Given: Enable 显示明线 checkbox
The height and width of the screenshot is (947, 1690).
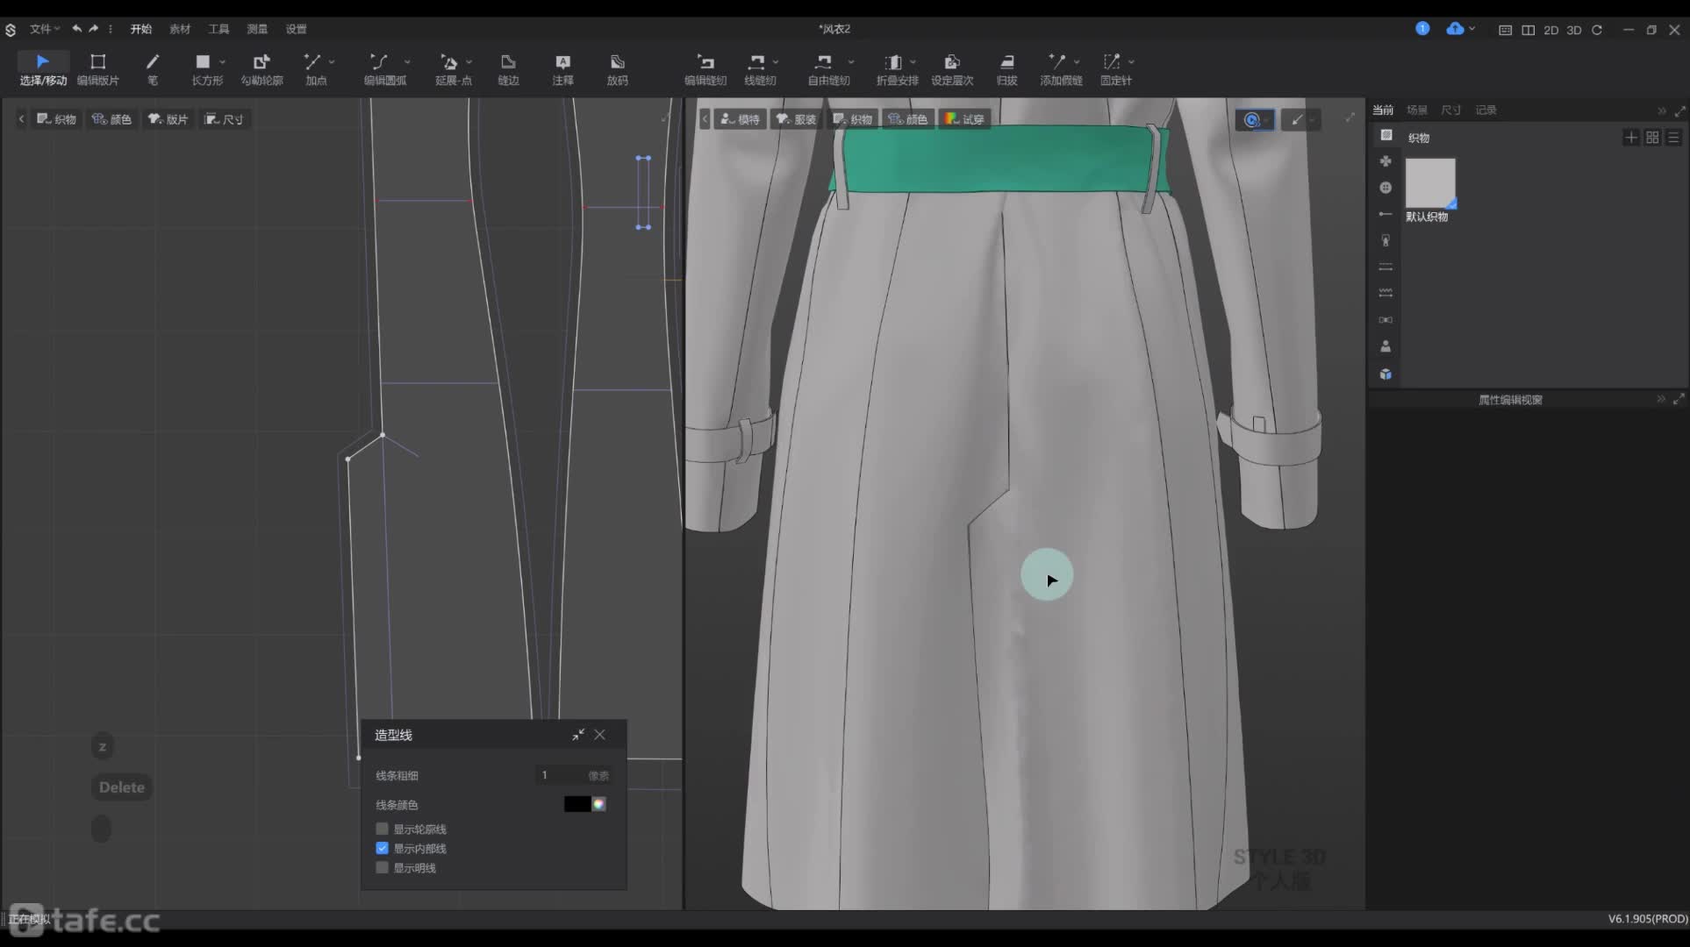Looking at the screenshot, I should point(382,867).
